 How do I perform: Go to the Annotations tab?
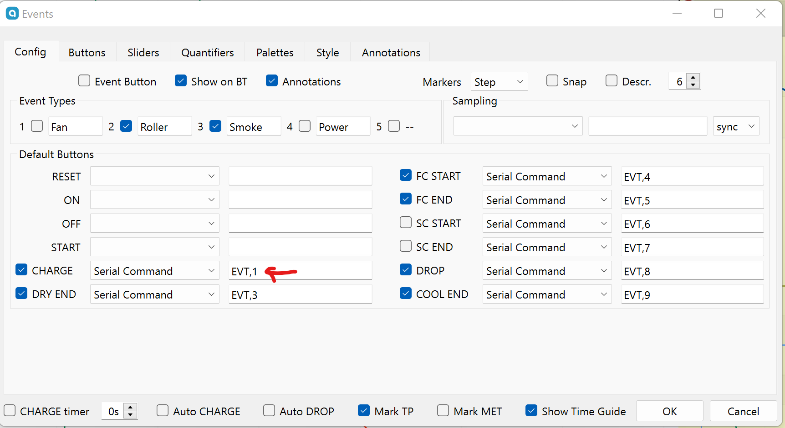tap(391, 53)
